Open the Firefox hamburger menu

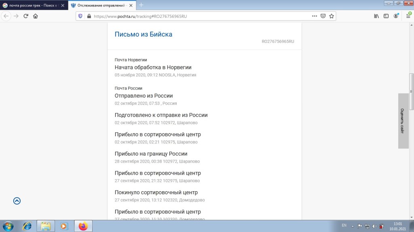click(408, 16)
